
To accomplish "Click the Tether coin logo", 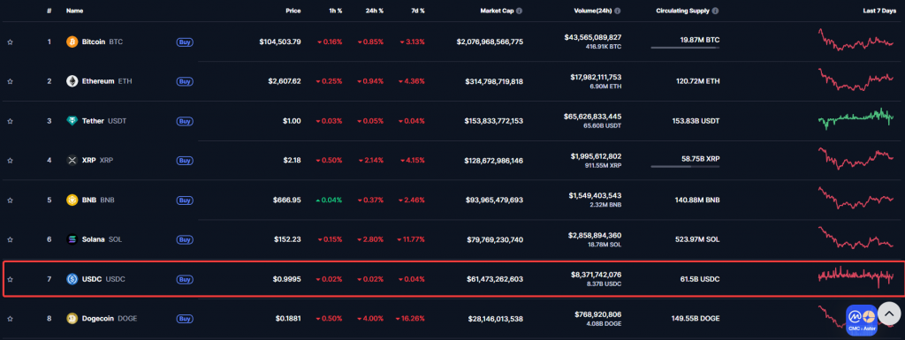I will click(72, 121).
